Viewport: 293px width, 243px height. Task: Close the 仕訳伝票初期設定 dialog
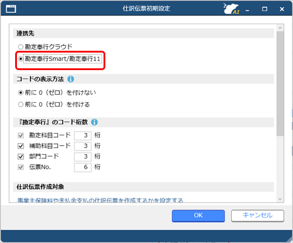(x=282, y=9)
